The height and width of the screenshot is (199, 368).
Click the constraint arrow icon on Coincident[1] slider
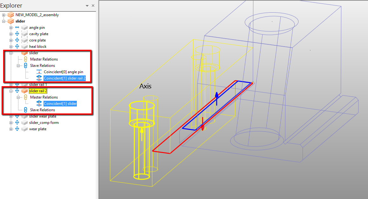[x=39, y=103]
